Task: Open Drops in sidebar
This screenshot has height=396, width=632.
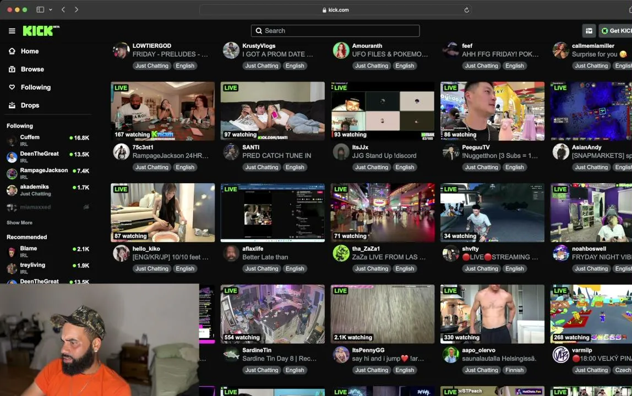Action: pos(30,106)
